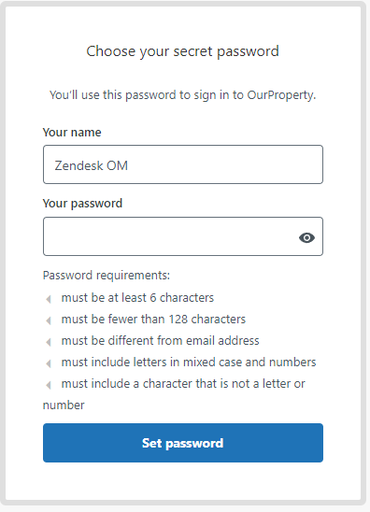Click the arrow icon beside at least 6 characters
The height and width of the screenshot is (512, 370).
49,299
